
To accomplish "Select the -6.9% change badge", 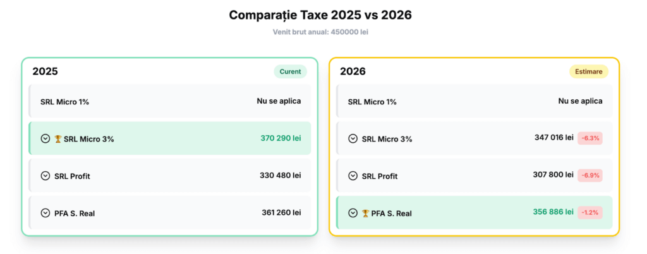I will tap(590, 175).
